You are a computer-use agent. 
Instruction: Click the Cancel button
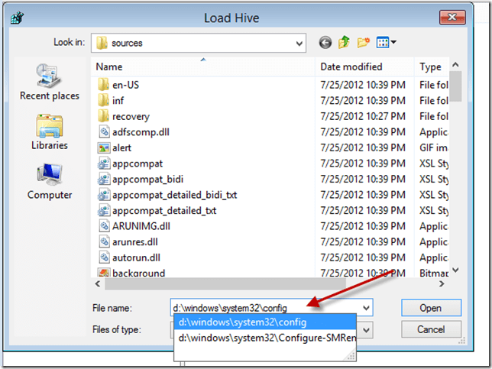431,329
